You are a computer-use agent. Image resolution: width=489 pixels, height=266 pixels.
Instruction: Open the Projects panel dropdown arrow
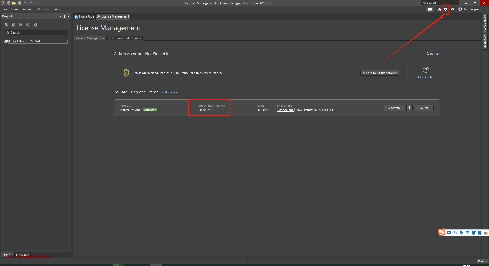[x=60, y=16]
